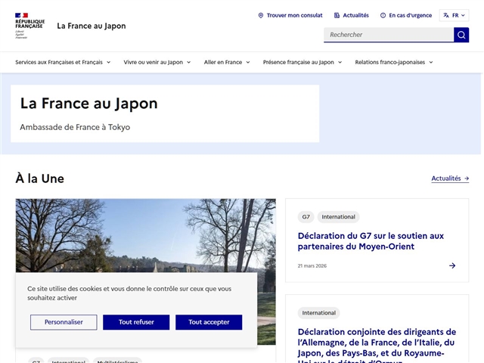Expand Vivre ou venir au Japon menu
Image resolution: width=484 pixels, height=363 pixels.
point(157,62)
